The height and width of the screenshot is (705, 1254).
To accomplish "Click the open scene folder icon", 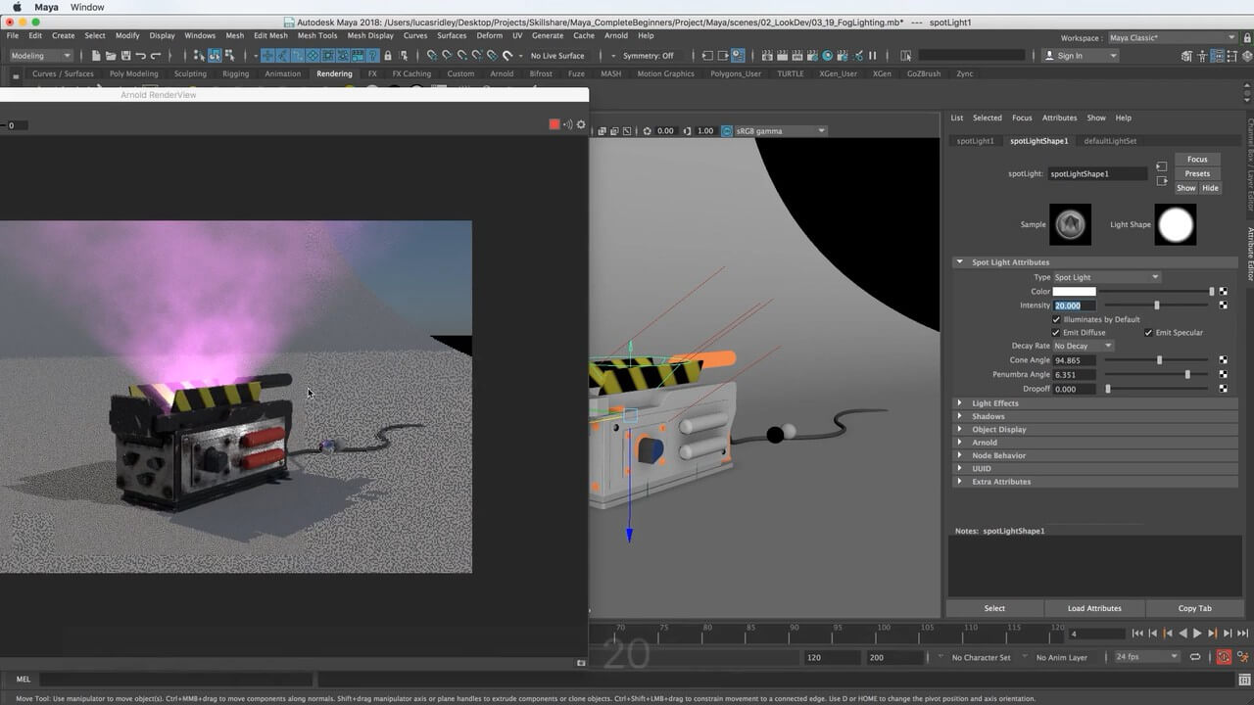I will point(111,56).
